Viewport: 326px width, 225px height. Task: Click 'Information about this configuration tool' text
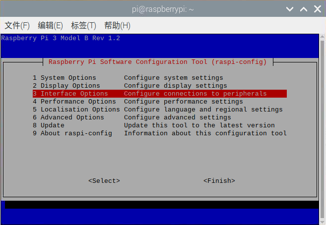pyautogui.click(x=205, y=133)
